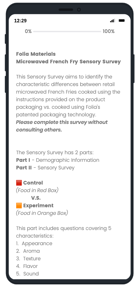Click the orange square Experiment icon
Screen dimensions: 140x289
(x=19, y=205)
